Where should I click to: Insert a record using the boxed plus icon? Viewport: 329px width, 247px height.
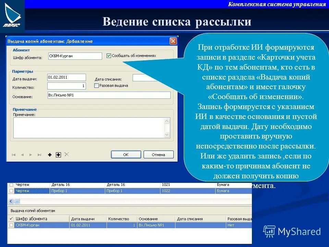point(58,154)
